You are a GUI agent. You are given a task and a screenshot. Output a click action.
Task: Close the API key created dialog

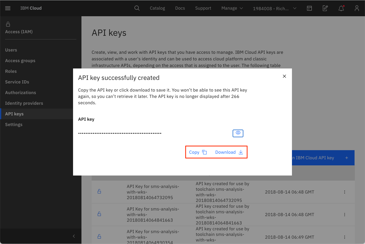(284, 76)
